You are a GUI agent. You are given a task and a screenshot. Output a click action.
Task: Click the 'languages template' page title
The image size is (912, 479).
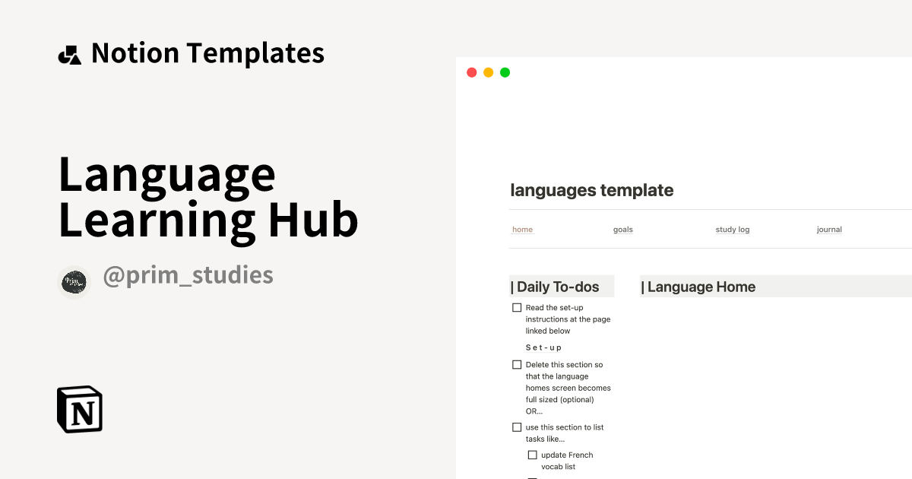[592, 190]
